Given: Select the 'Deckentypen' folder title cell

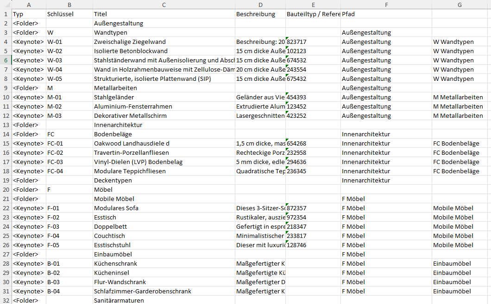Looking at the screenshot, I should (x=164, y=180).
